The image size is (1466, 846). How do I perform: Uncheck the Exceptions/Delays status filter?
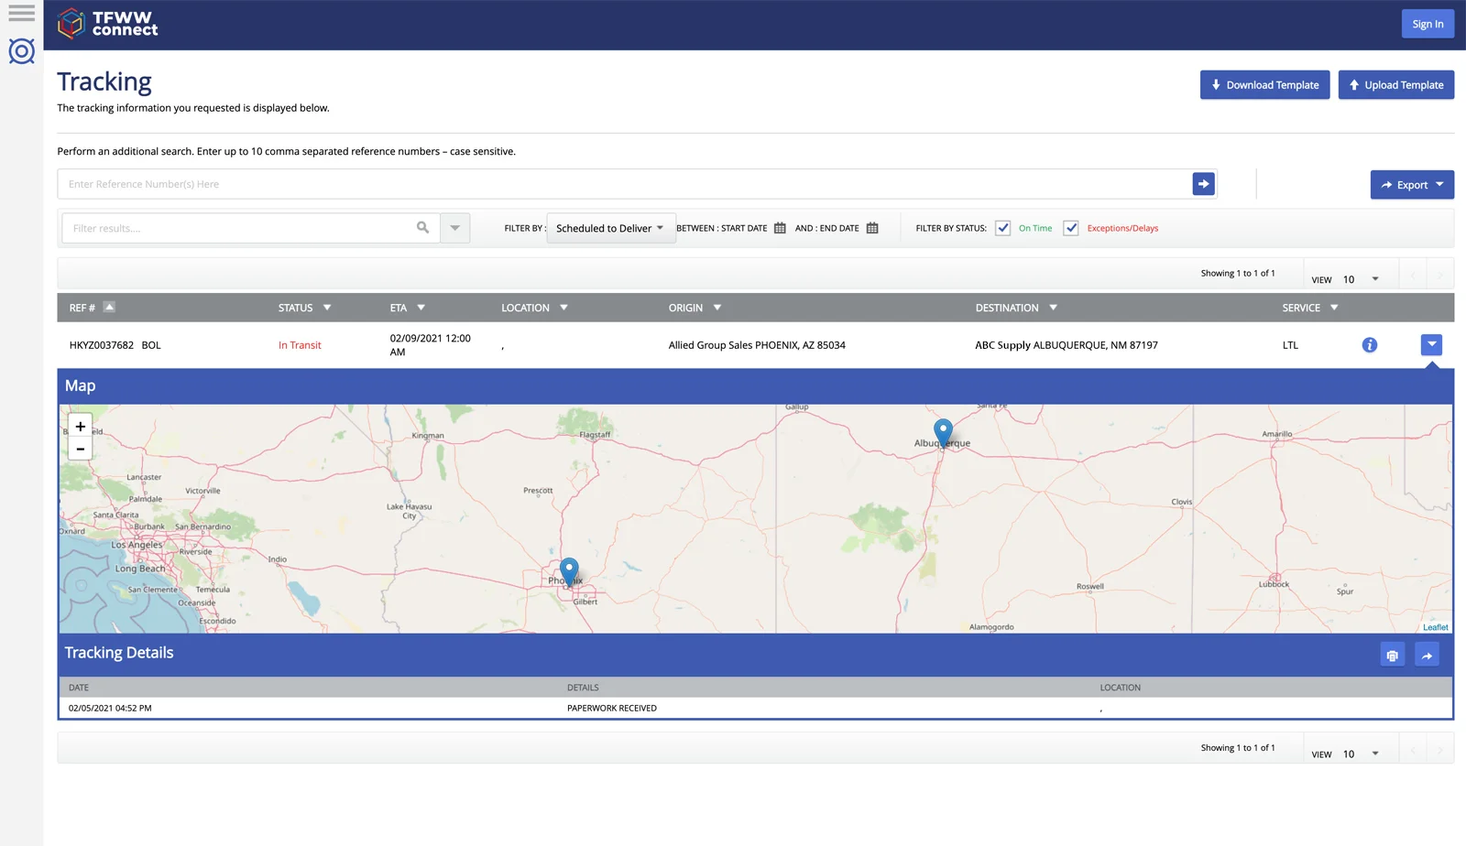click(x=1071, y=228)
